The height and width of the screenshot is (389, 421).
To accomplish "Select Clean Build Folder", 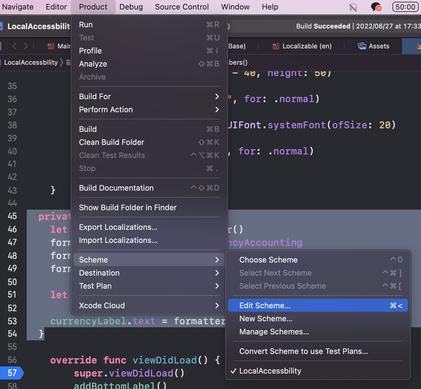I will (149, 142).
